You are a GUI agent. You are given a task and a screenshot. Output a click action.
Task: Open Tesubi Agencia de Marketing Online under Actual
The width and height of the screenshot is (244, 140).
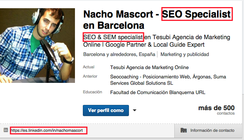pyautogui.click(x=150, y=68)
